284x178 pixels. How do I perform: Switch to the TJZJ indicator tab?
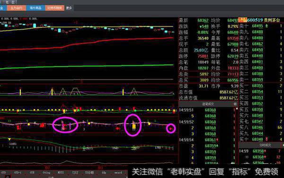pos(75,173)
